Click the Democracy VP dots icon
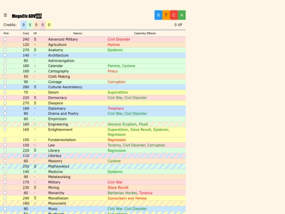This screenshot has height=214, width=285. (35, 98)
